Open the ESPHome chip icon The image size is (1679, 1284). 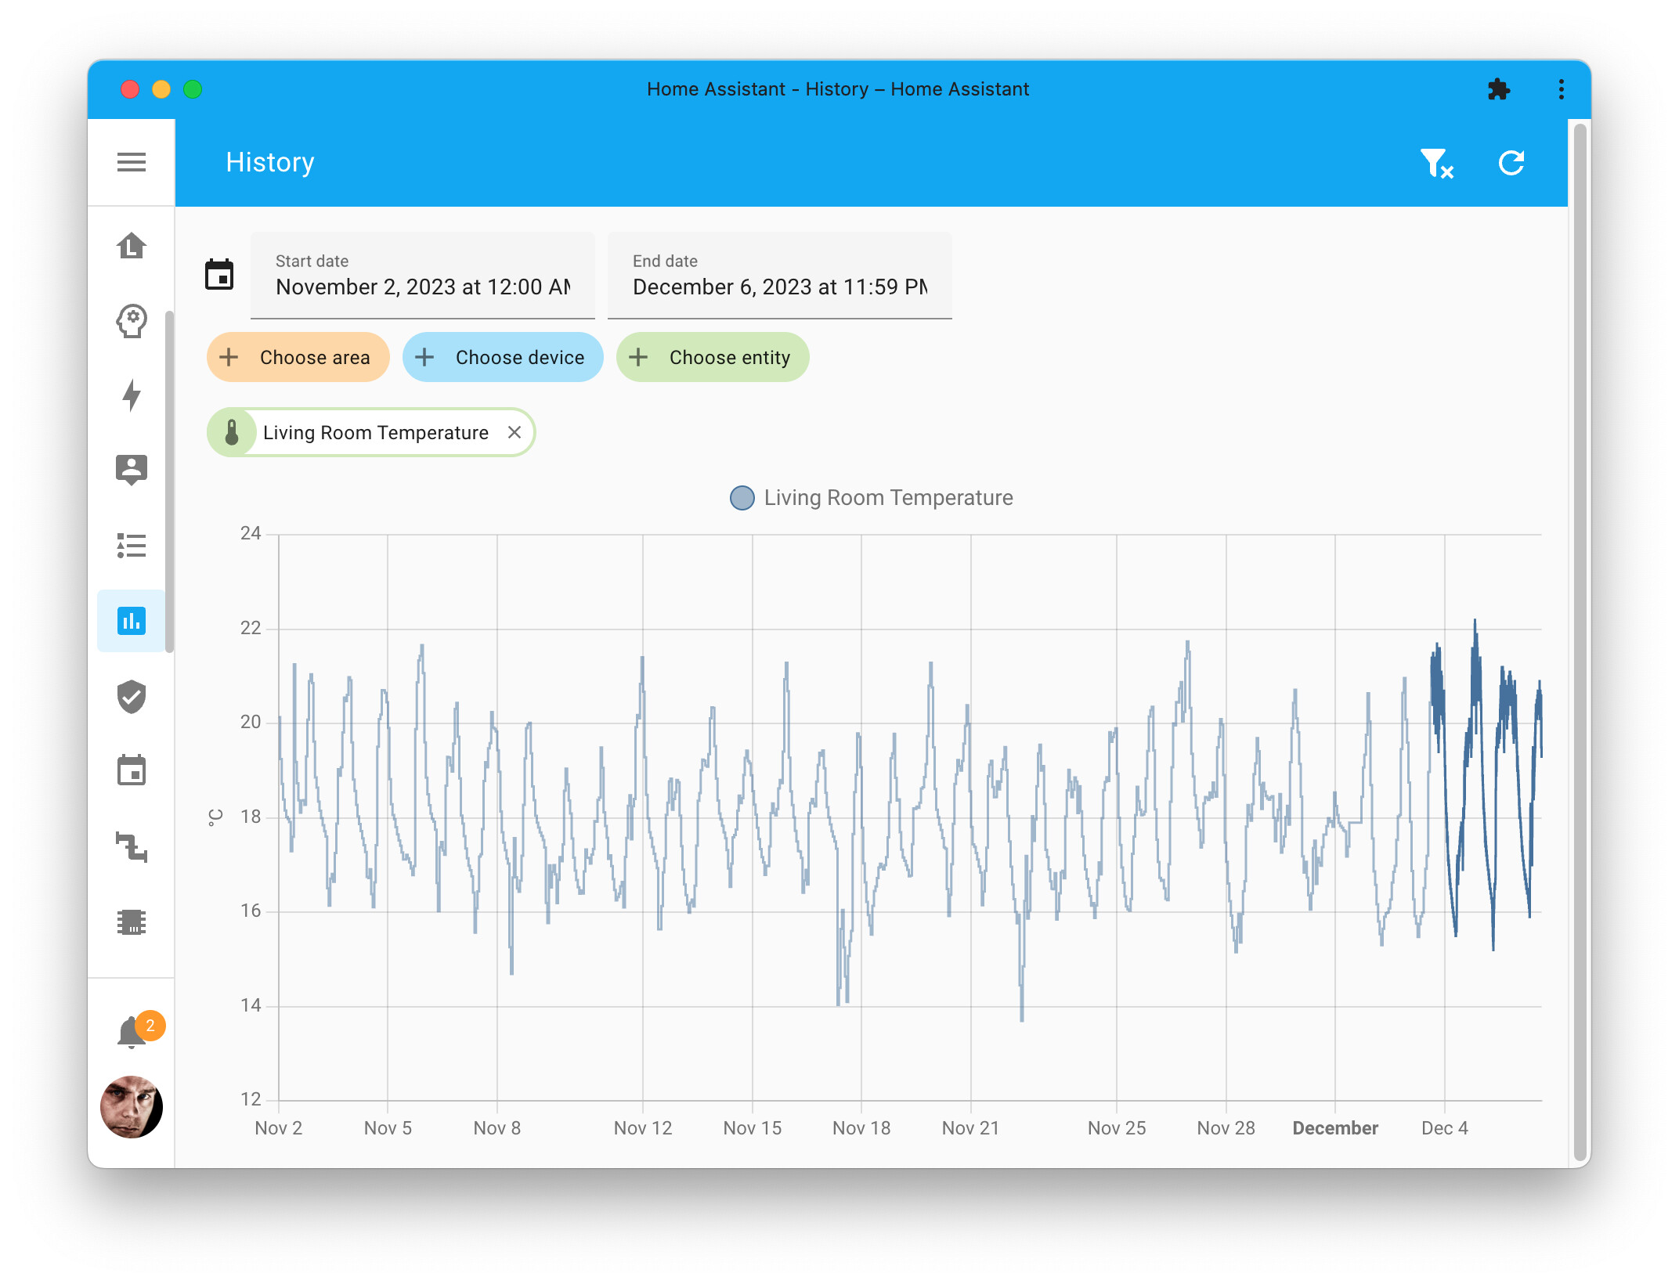tap(132, 922)
